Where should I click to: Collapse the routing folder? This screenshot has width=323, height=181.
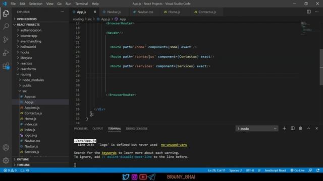26,74
